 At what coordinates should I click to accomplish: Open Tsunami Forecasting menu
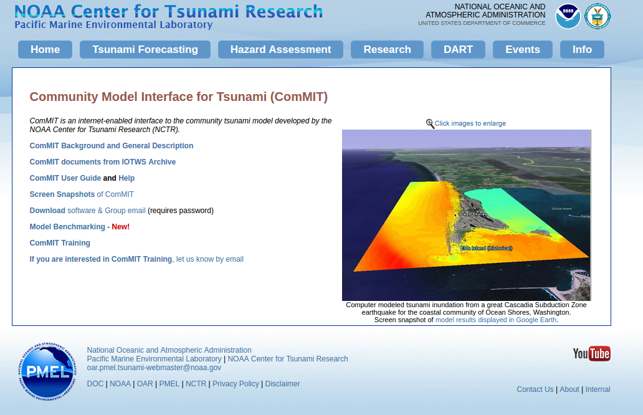[145, 50]
